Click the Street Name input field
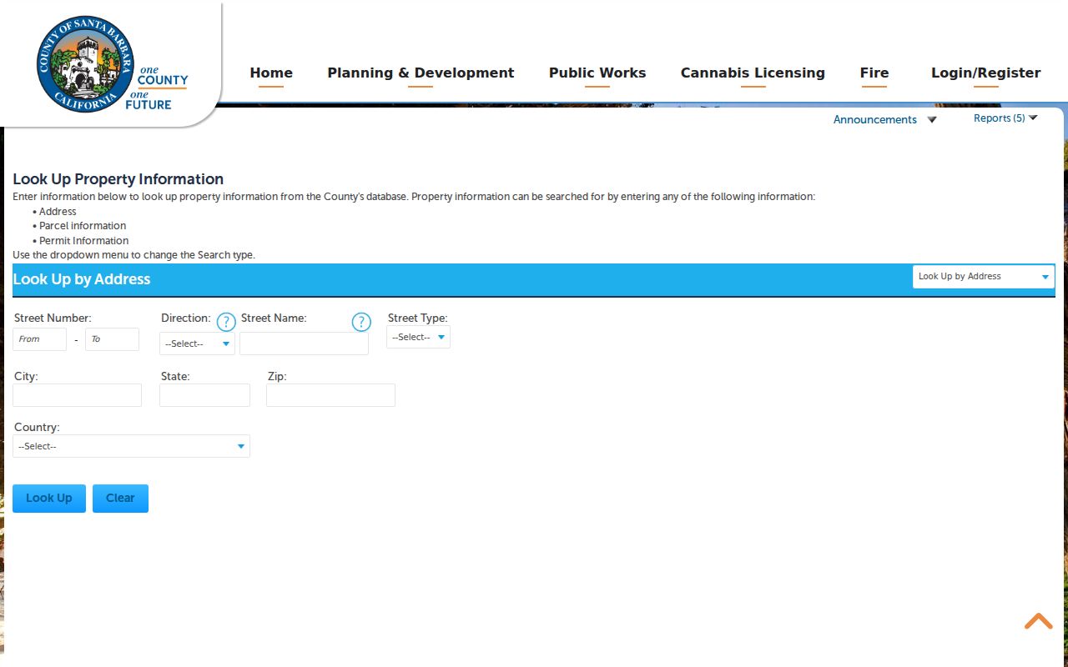The image size is (1068, 667). pyautogui.click(x=304, y=344)
